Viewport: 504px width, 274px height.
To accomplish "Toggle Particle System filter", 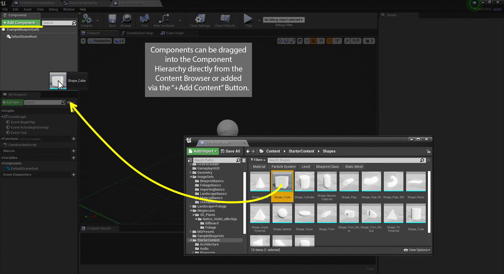I will pos(283,167).
